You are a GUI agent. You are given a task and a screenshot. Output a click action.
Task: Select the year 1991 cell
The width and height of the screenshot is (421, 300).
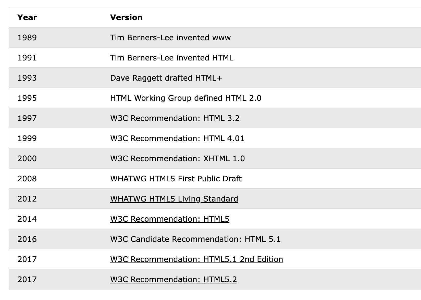pos(27,58)
